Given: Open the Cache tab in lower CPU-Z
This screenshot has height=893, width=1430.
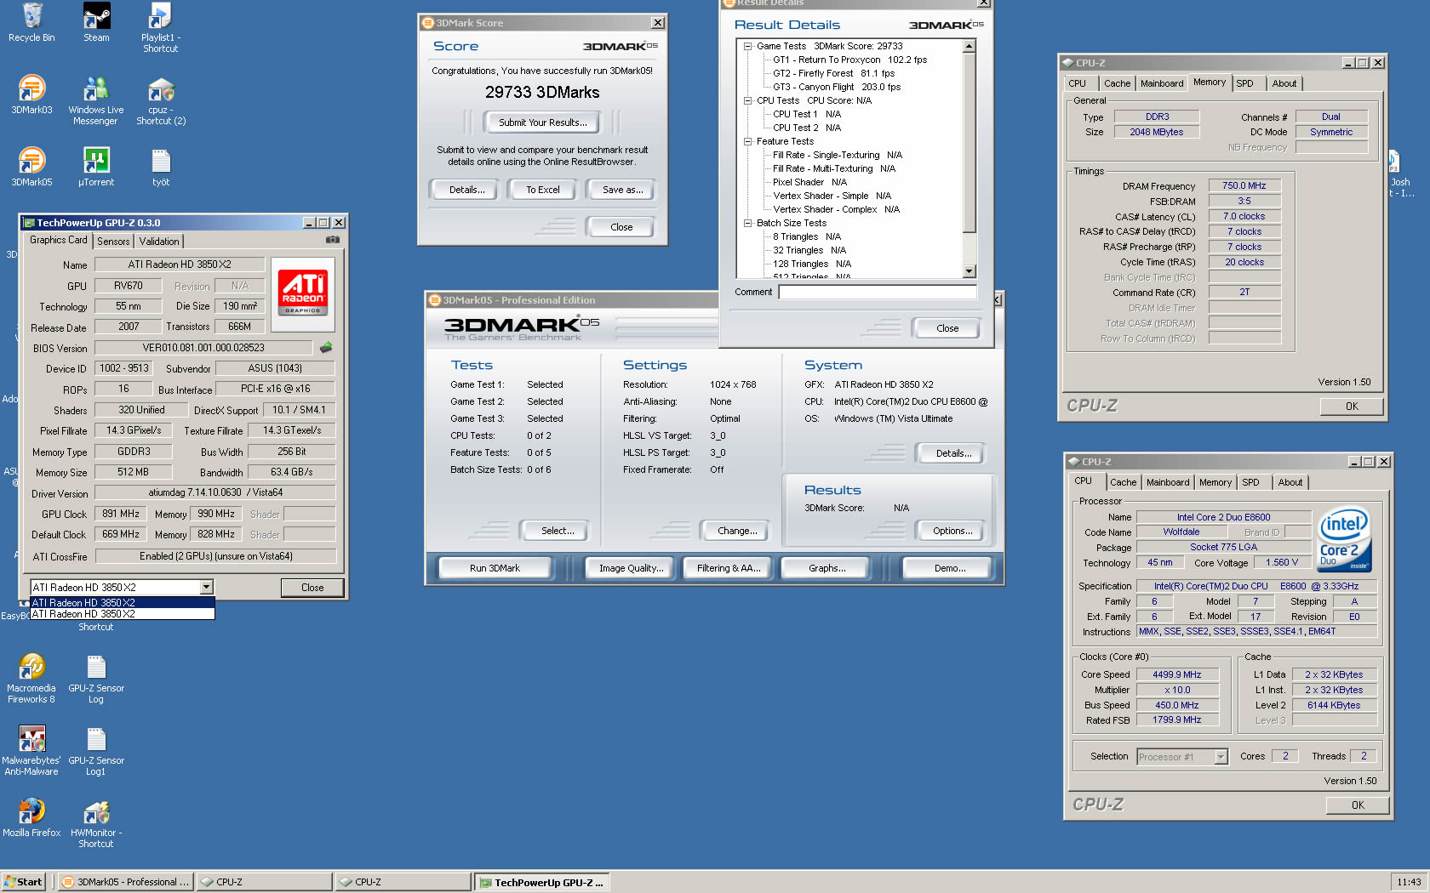Looking at the screenshot, I should (x=1123, y=482).
